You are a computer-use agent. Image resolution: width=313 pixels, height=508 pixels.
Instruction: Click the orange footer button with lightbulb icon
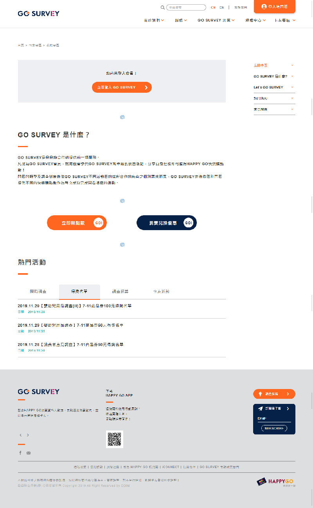tap(274, 394)
